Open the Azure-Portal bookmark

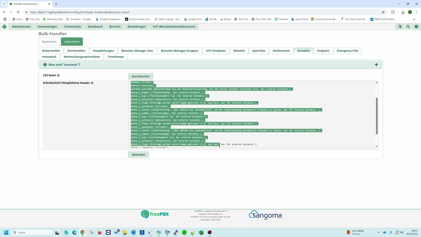300,19
